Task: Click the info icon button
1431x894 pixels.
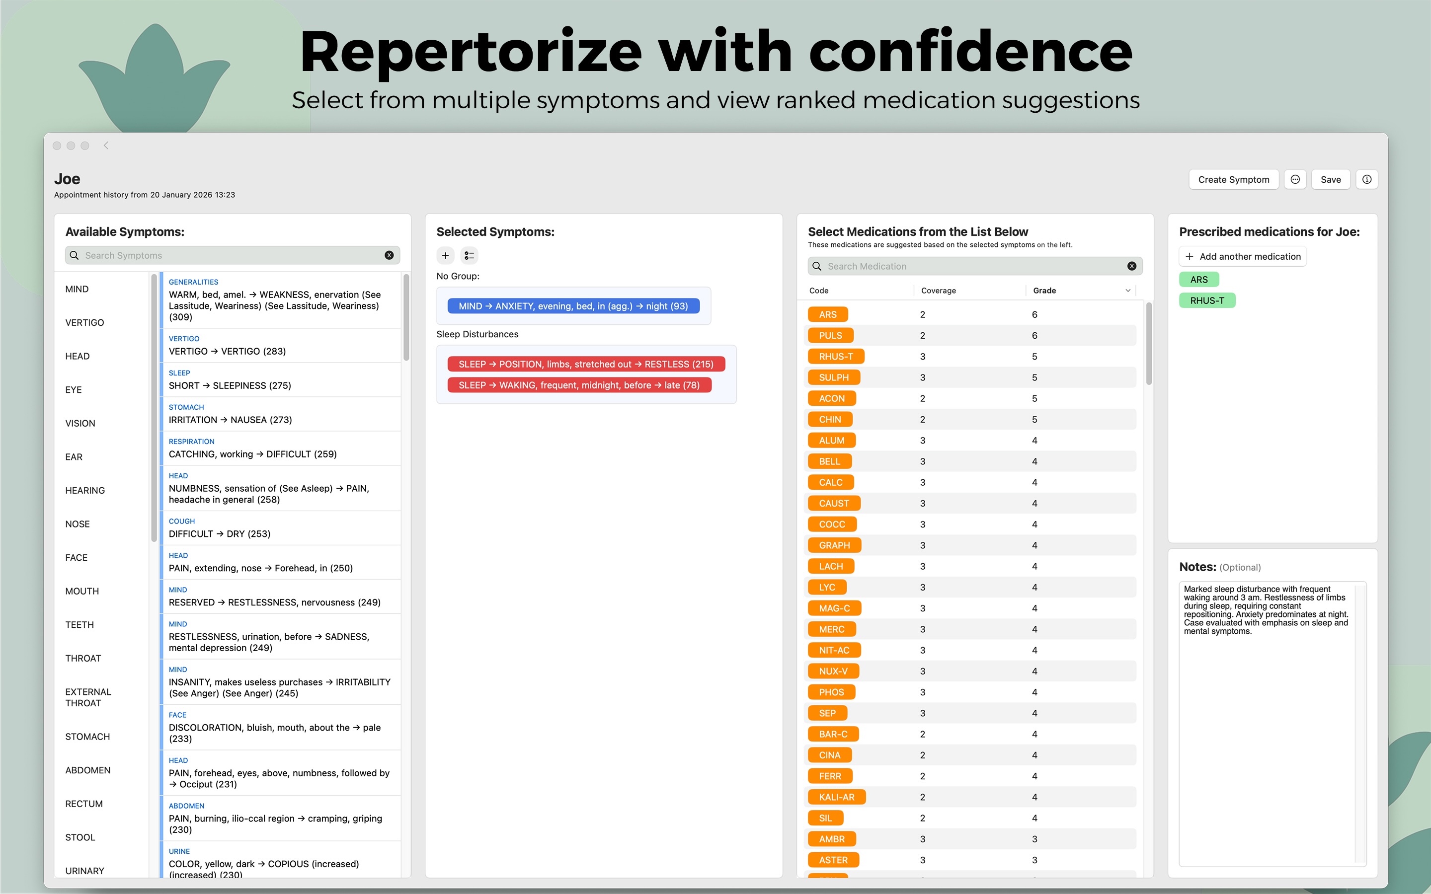Action: (1366, 180)
